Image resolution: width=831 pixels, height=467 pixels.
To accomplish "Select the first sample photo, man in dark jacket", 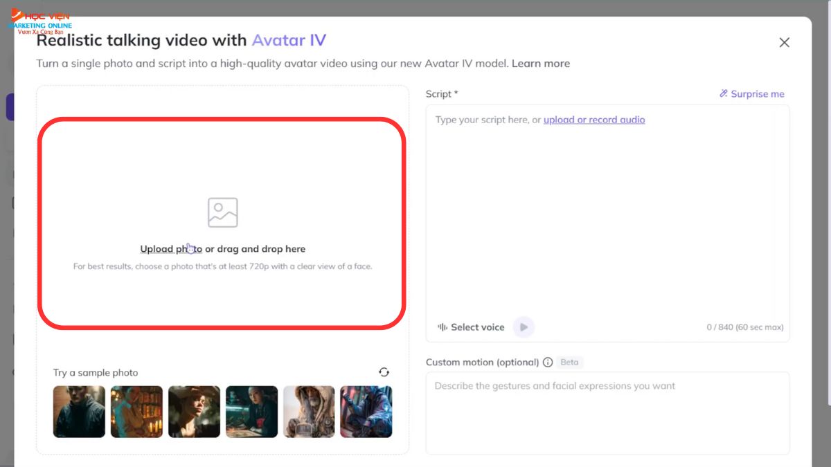I will pos(79,412).
